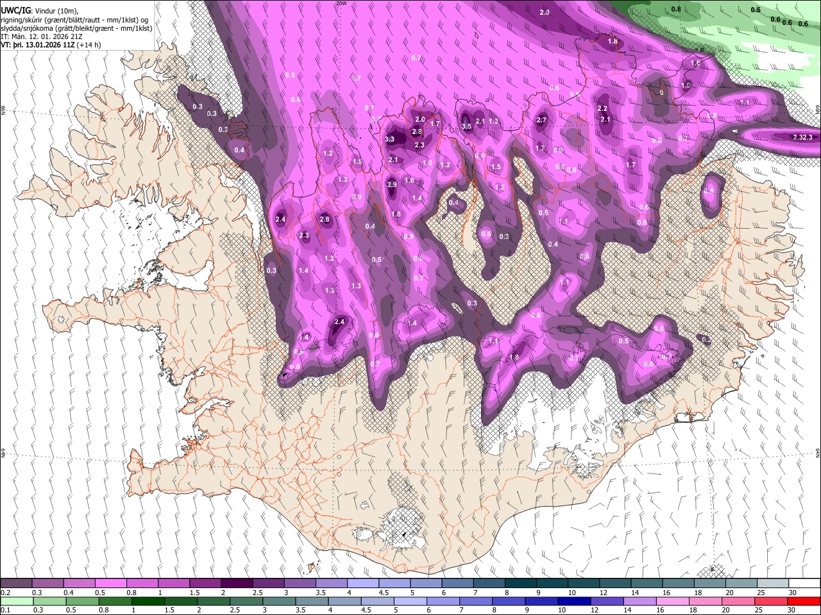Image resolution: width=821 pixels, height=615 pixels.
Task: Click the '3.3' precipitation value on the map
Action: click(389, 139)
